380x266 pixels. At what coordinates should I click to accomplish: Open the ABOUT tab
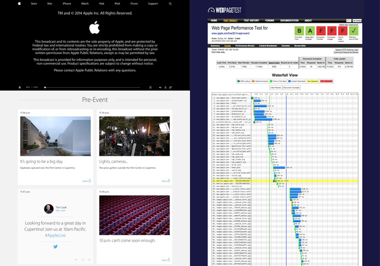(308, 21)
